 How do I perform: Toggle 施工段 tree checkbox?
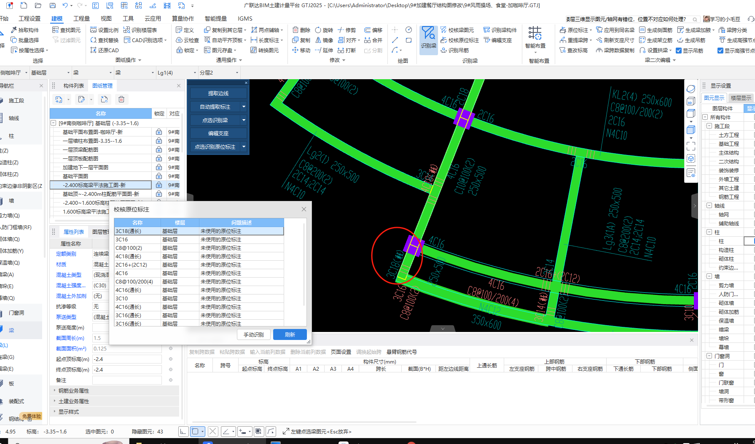point(709,126)
